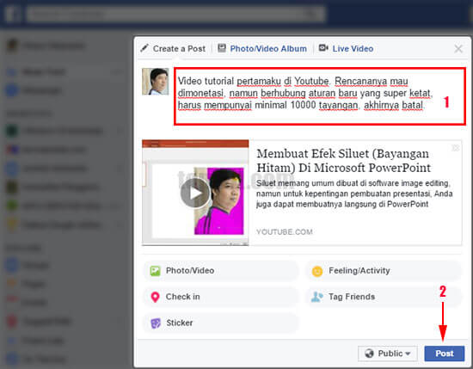Click the Facebook logo in the top bar
The height and width of the screenshot is (369, 473).
(x=12, y=14)
